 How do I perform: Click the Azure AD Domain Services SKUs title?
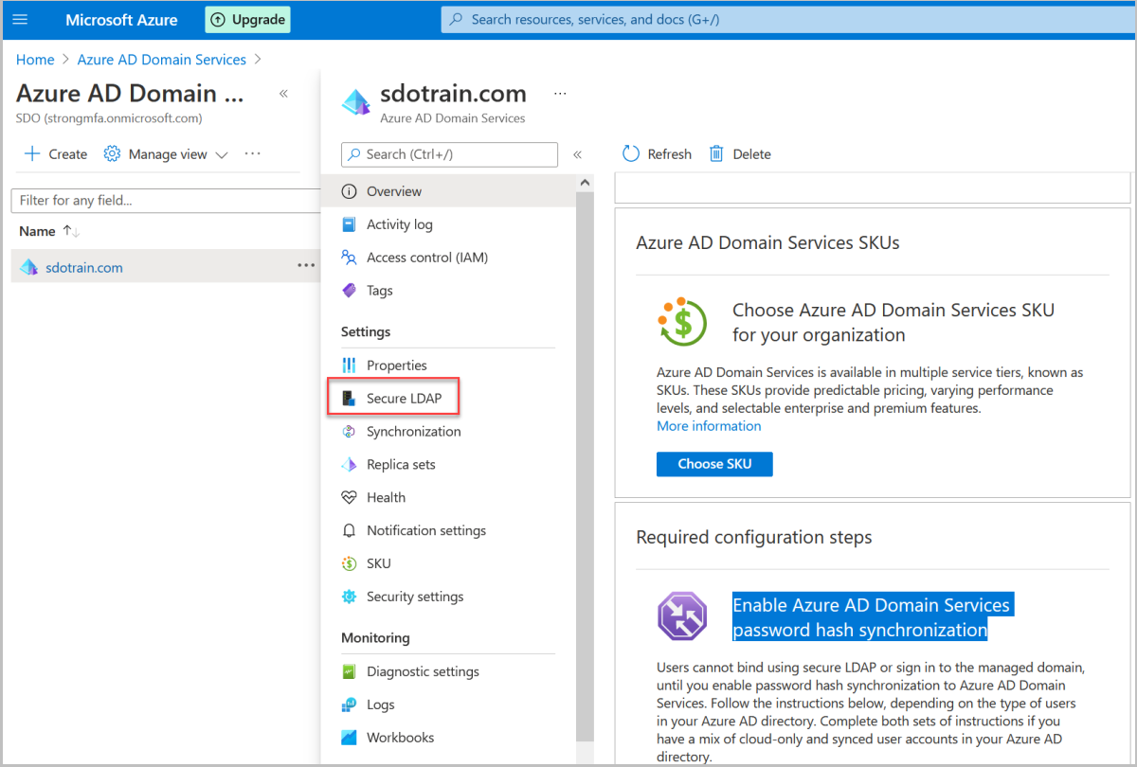[768, 242]
